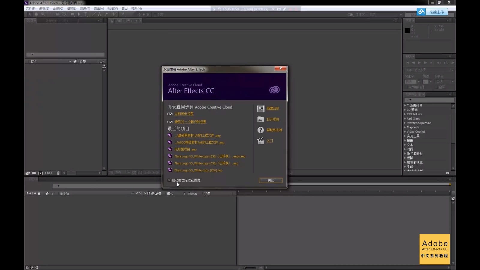
Task: Click the timeline zoom slider at bottom
Action: (250, 268)
